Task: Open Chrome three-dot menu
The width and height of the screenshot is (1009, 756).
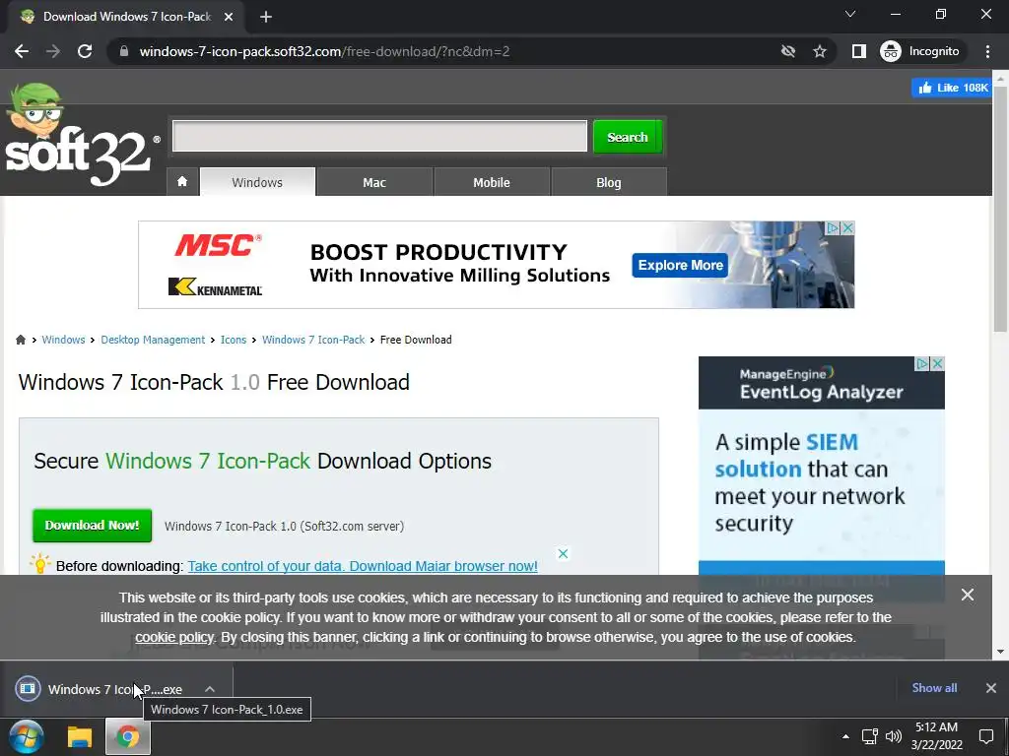Action: point(987,51)
